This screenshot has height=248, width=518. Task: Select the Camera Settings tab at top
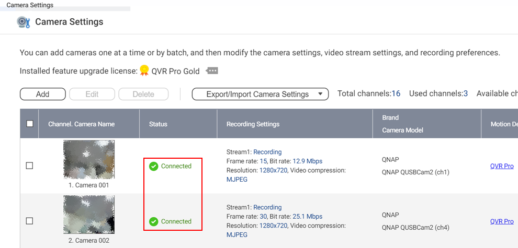(x=30, y=5)
